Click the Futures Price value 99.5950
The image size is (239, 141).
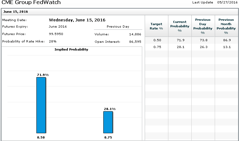56,34
